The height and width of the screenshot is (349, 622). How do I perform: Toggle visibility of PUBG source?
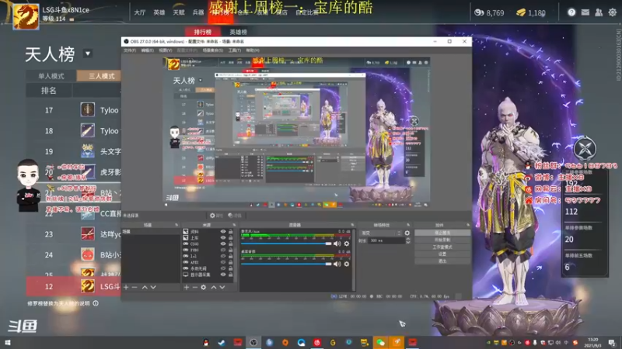click(x=223, y=250)
